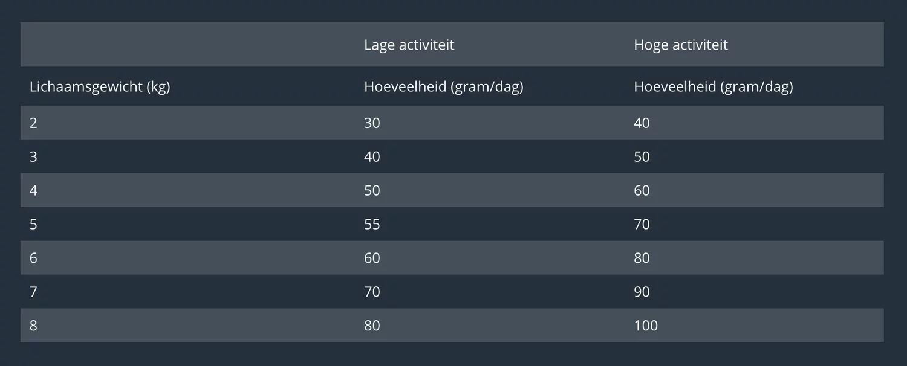907x366 pixels.
Task: Click the high activity value for 5 kg
Action: 642,225
